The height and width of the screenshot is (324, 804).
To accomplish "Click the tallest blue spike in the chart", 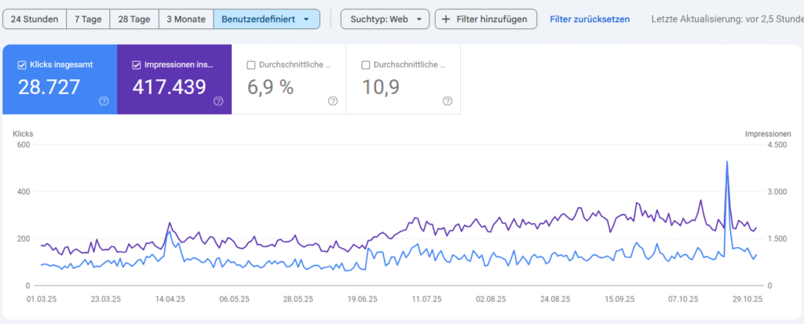I will pyautogui.click(x=727, y=163).
